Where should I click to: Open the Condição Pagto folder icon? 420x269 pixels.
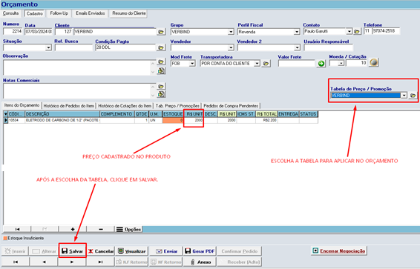[161, 47]
